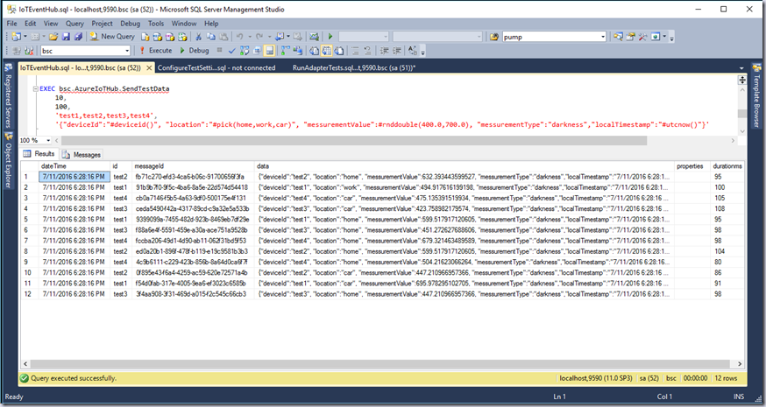Viewport: 766px width, 407px height.
Task: Switch to ConfigureTestSetti...sql tab
Action: click(216, 68)
